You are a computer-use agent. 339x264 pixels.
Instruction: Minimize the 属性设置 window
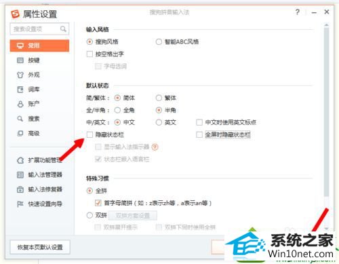(x=314, y=12)
